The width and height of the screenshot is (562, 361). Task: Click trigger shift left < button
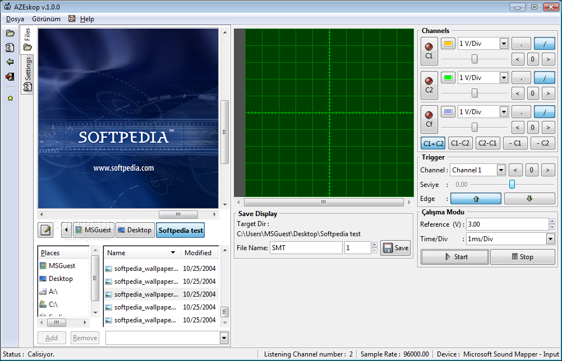click(515, 170)
